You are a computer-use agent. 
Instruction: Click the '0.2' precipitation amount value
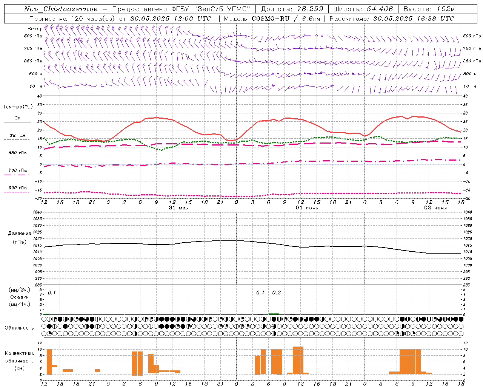click(x=277, y=293)
